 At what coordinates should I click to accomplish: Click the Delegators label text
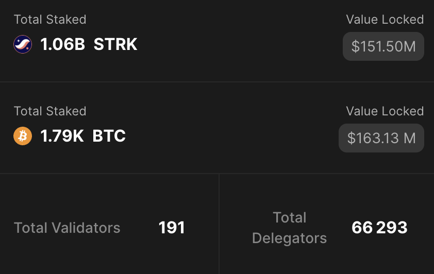tap(290, 238)
